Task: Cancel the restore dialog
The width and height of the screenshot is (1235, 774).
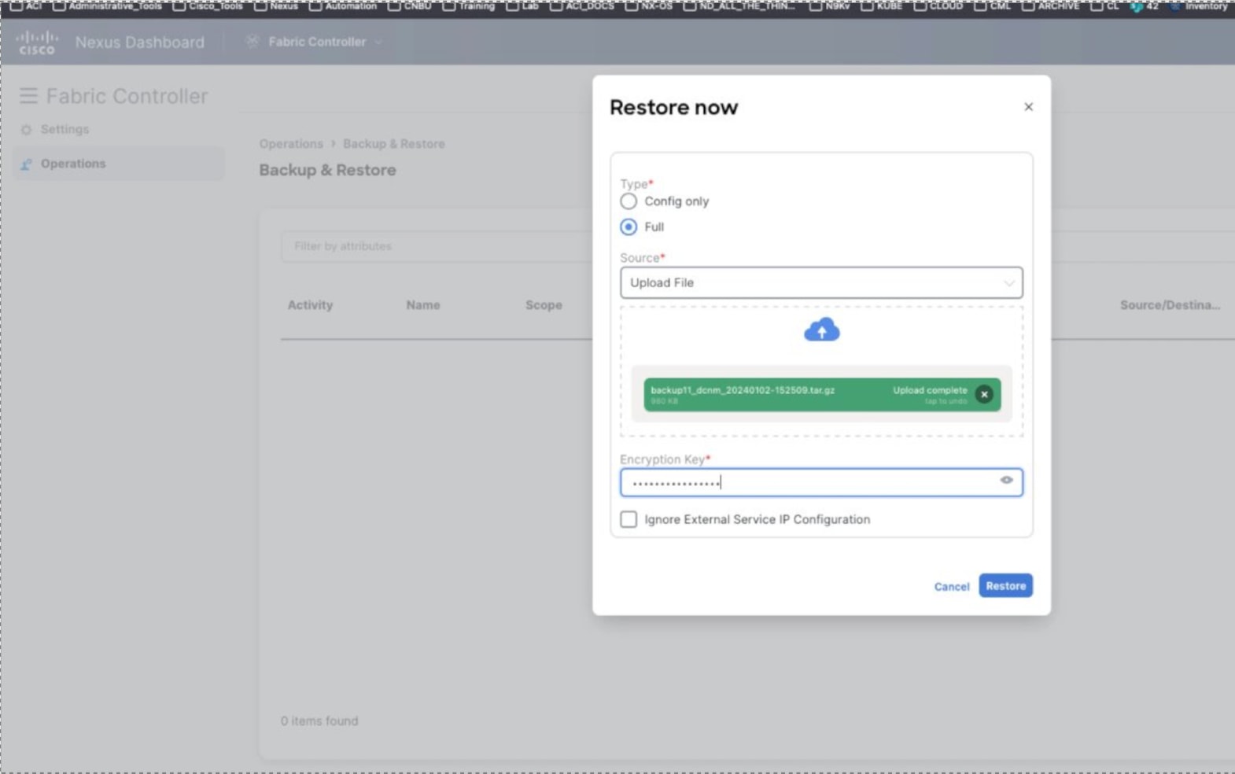Action: pos(952,586)
